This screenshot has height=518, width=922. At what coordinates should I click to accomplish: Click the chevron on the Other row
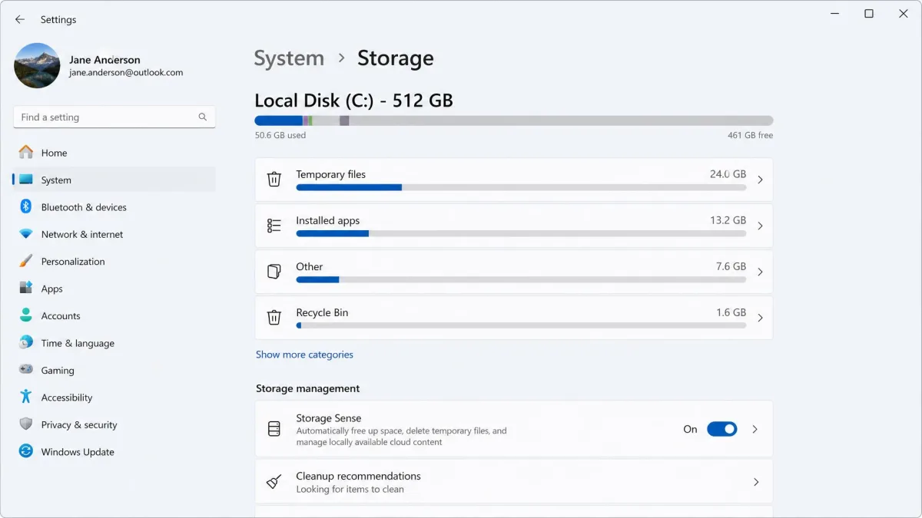(760, 272)
